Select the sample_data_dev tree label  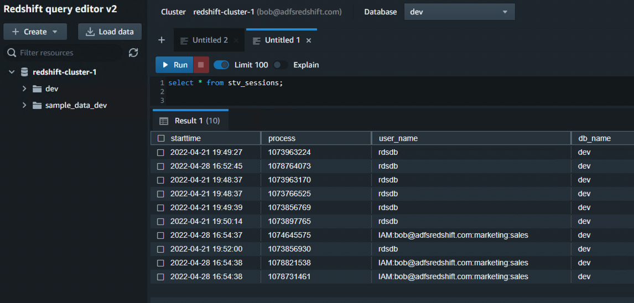pyautogui.click(x=76, y=106)
